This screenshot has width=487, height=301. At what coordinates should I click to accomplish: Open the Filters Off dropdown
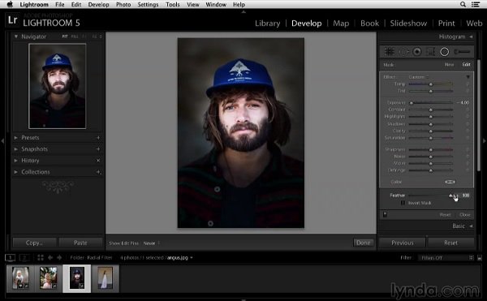point(446,258)
